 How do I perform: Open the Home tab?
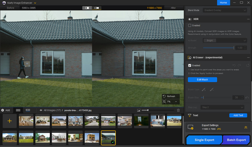[224, 3]
